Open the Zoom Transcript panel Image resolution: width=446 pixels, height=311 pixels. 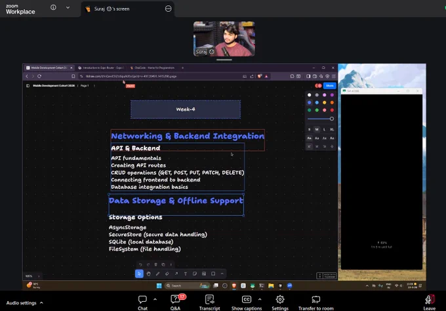click(x=210, y=302)
